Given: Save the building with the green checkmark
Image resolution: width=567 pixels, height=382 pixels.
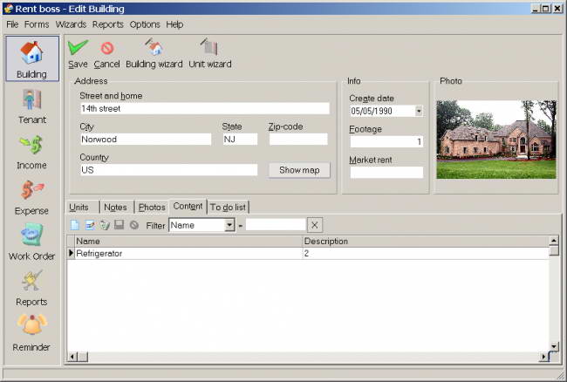Looking at the screenshot, I should pyautogui.click(x=78, y=54).
